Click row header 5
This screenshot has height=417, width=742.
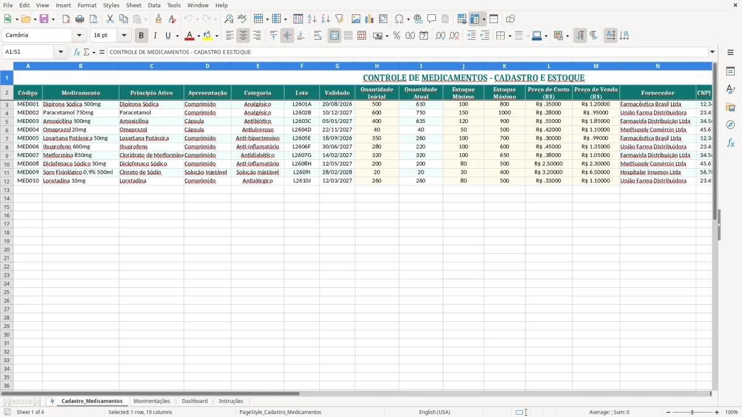click(7, 121)
